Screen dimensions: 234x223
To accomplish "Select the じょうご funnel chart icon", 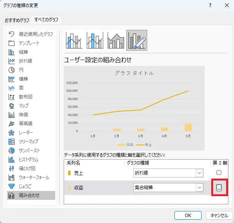I will (x=12, y=186).
